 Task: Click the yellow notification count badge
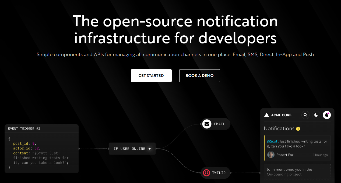[x=298, y=129]
